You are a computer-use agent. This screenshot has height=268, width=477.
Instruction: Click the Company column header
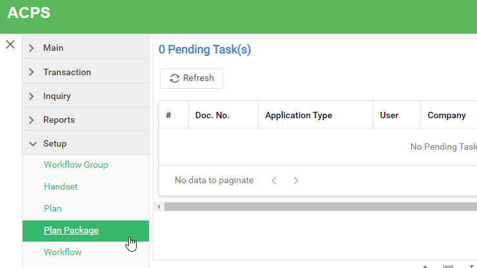click(447, 116)
